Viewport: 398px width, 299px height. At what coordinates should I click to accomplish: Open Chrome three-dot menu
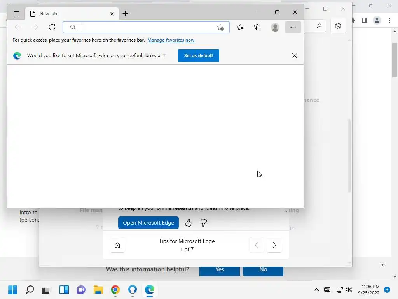(x=389, y=20)
